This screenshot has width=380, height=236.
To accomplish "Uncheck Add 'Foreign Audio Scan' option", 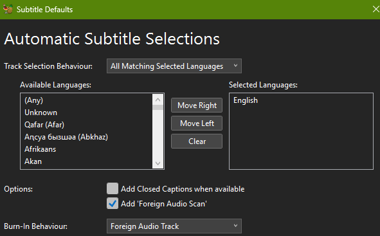I will 113,203.
